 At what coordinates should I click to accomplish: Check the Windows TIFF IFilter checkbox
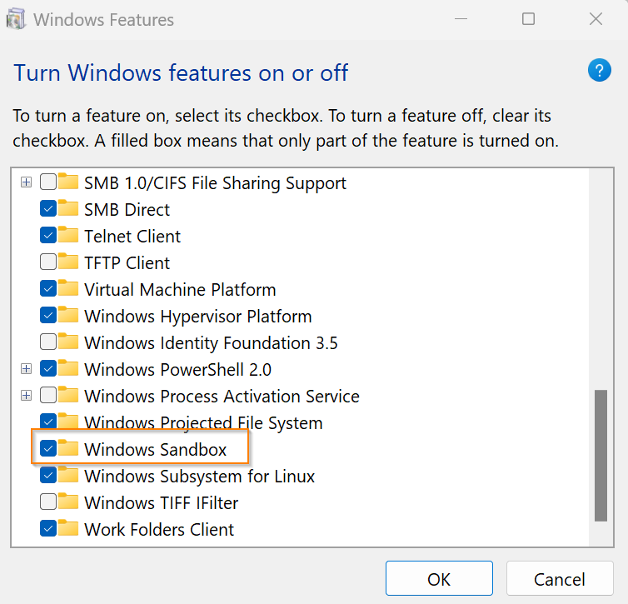(x=48, y=503)
